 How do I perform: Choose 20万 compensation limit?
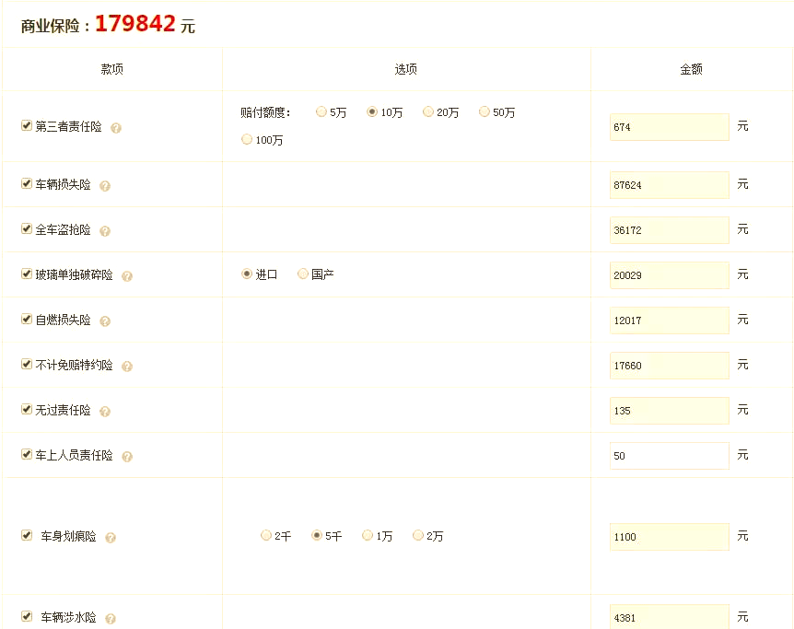pyautogui.click(x=428, y=111)
